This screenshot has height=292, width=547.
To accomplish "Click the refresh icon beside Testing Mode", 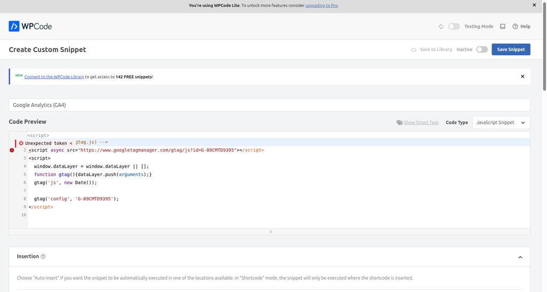I will [x=441, y=27].
